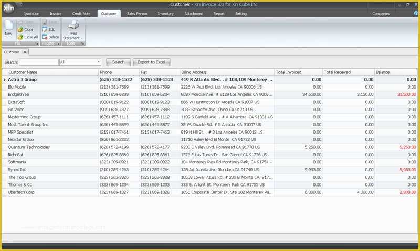
Task: Click the Export to Excel button
Action: click(x=151, y=62)
